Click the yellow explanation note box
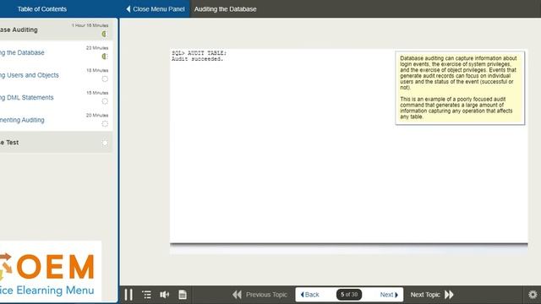This screenshot has height=304, width=541. pos(460,88)
